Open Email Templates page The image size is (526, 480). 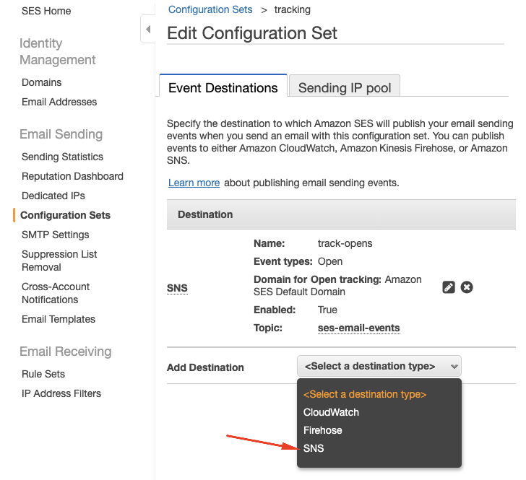[x=59, y=319]
